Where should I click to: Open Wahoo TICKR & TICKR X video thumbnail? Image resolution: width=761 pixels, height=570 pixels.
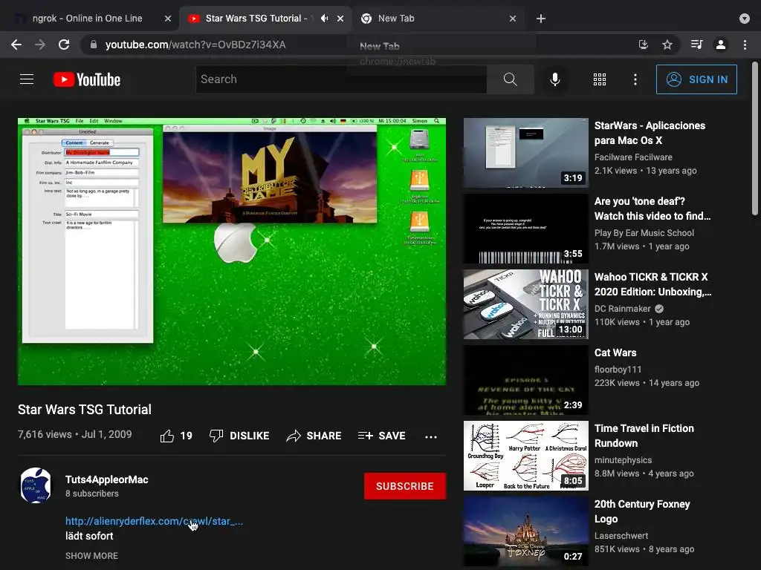525,304
